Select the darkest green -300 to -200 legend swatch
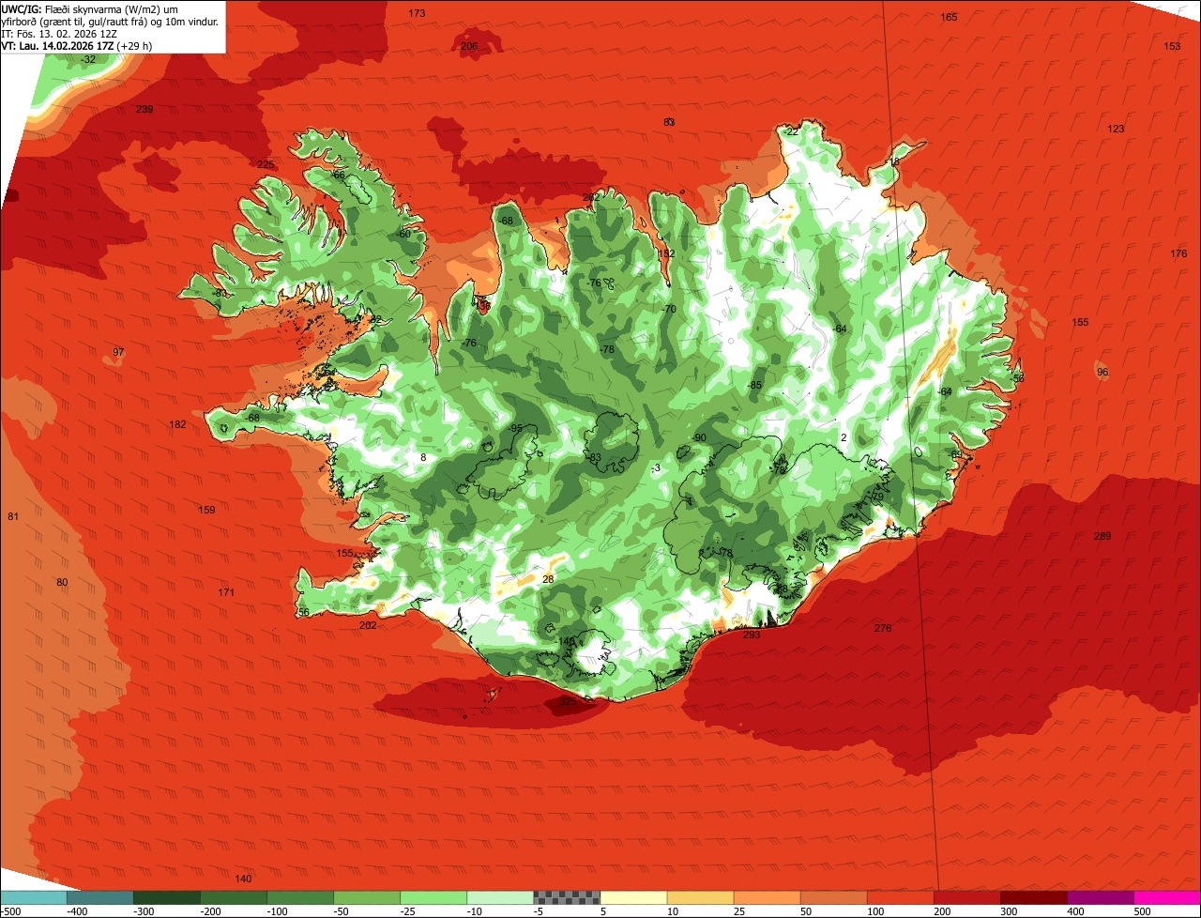This screenshot has width=1201, height=918. (x=166, y=897)
